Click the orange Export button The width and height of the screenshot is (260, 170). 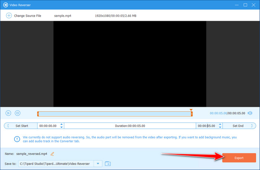click(x=239, y=158)
